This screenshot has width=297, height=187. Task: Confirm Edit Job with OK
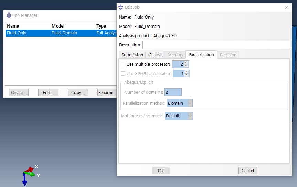point(161,170)
